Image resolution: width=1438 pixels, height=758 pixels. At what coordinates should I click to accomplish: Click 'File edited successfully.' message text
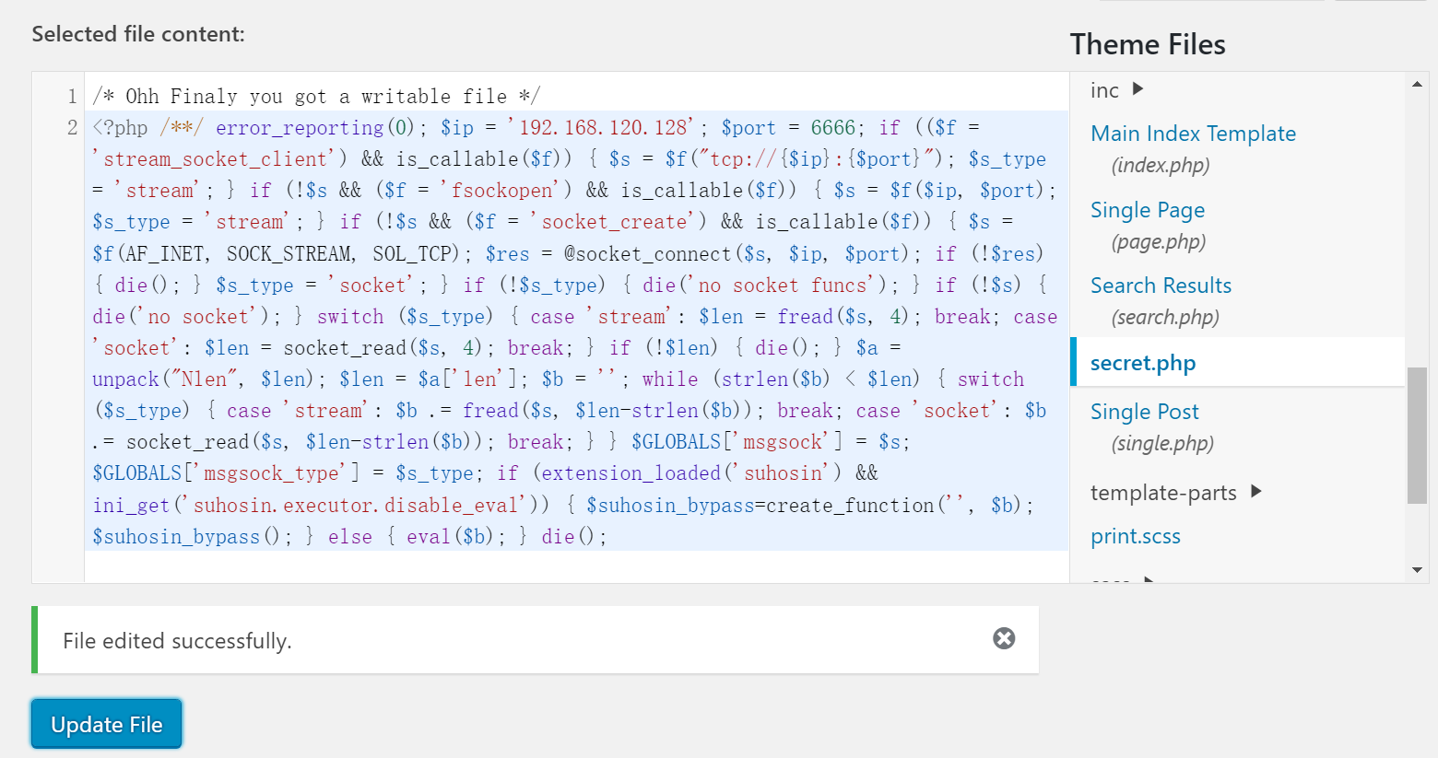pos(177,641)
